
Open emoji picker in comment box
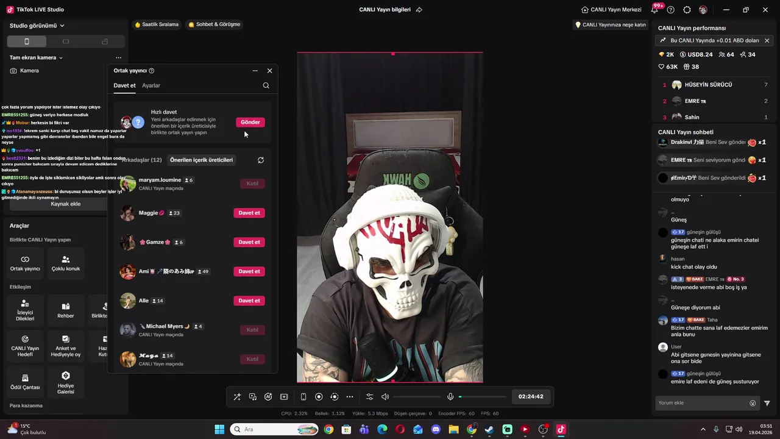(753, 403)
